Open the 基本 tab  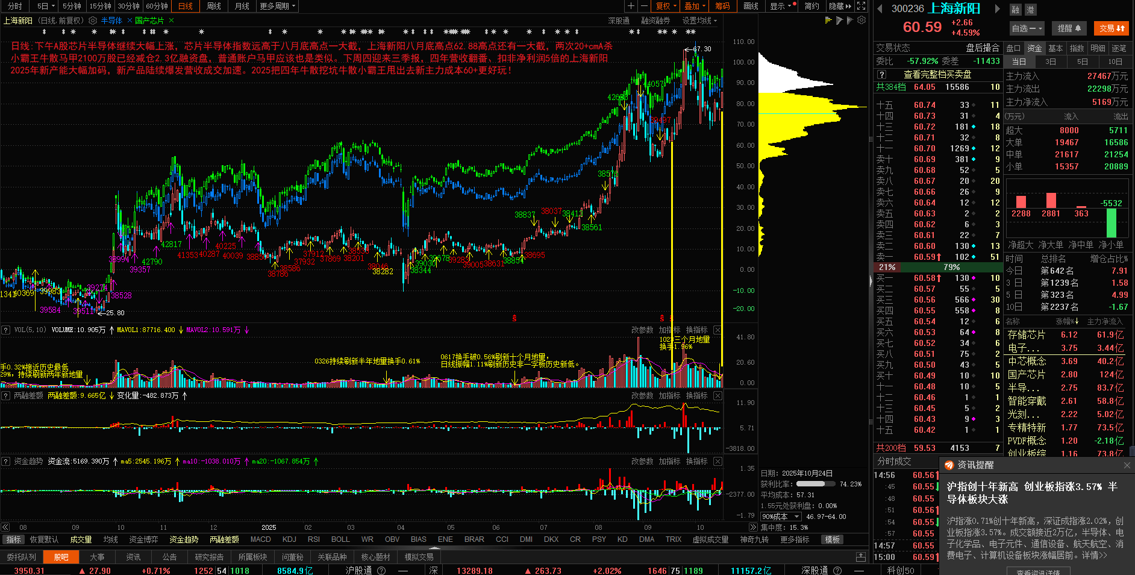[x=1055, y=48]
